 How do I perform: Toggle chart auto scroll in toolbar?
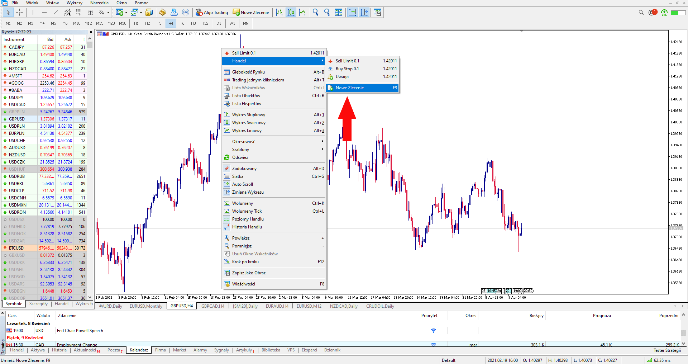353,12
